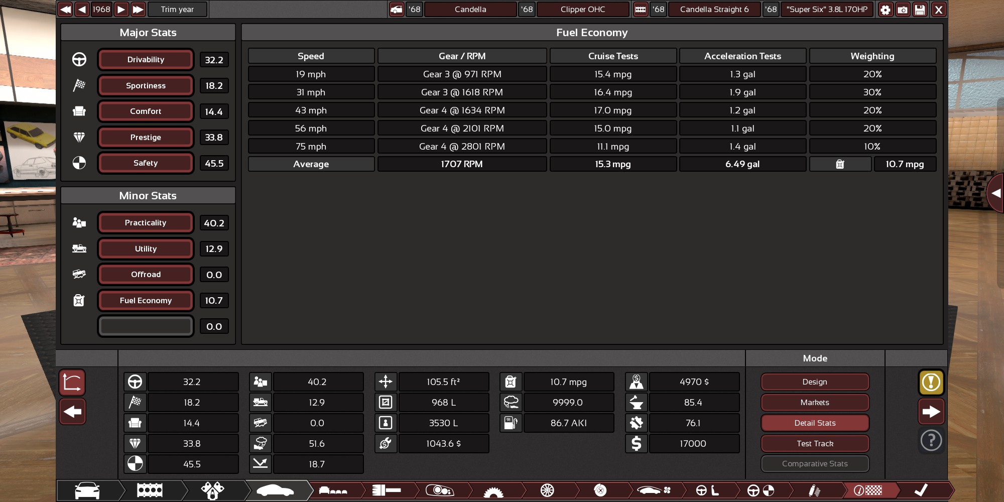Viewport: 1004px width, 502px height.
Task: Open the suspension spring tab
Action: click(x=814, y=490)
